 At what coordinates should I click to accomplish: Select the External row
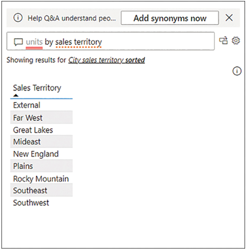[x=41, y=105]
